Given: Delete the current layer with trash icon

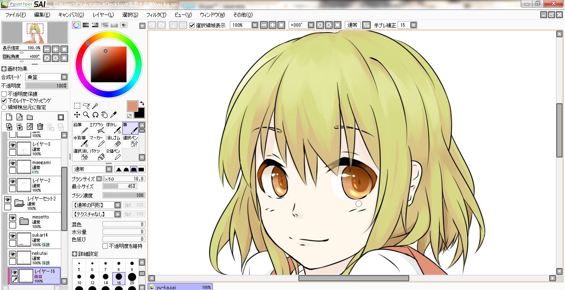Looking at the screenshot, I should tap(40, 126).
